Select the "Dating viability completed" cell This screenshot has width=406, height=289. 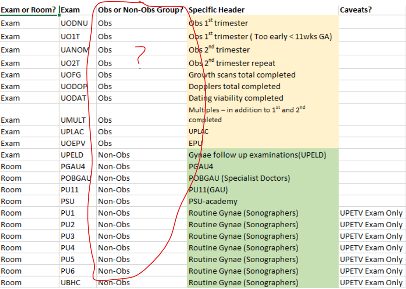[x=263, y=98]
